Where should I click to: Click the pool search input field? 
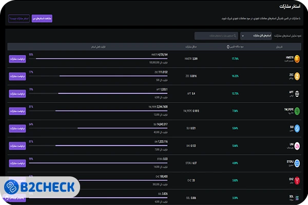[216, 36]
